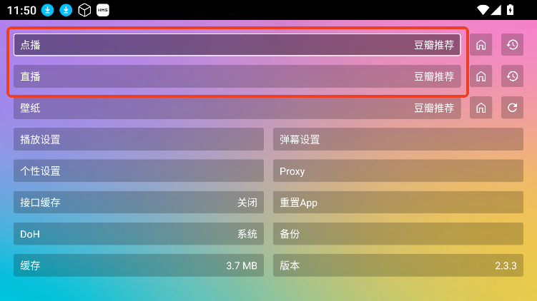This screenshot has width=537, height=301.
Task: Select the 点播 source row
Action: coord(237,45)
